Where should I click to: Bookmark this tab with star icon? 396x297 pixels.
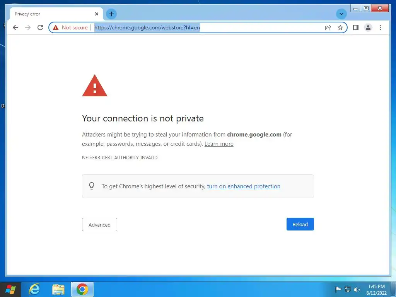340,27
